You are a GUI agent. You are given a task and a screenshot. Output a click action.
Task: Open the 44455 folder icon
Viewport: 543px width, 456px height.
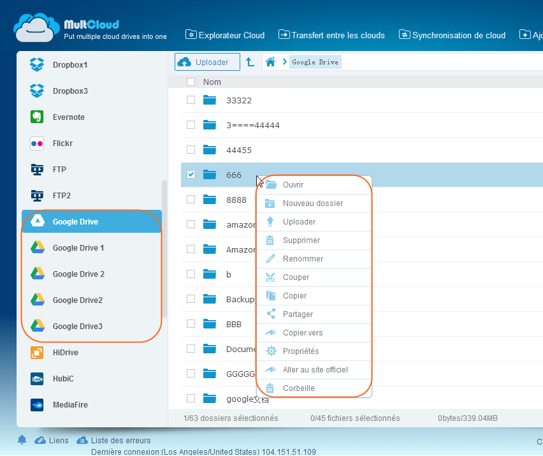[210, 150]
